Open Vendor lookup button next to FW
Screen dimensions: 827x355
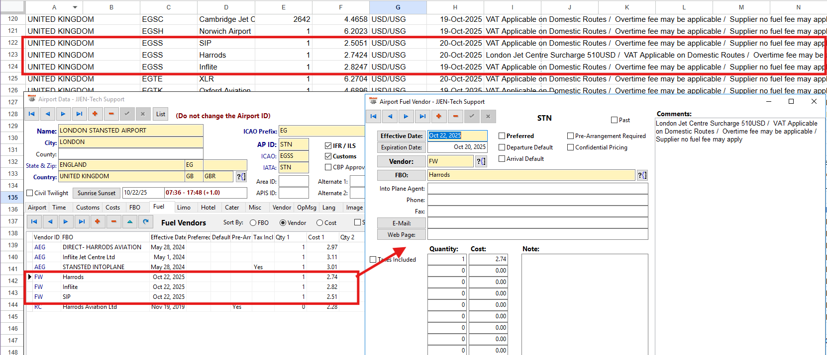pos(481,161)
